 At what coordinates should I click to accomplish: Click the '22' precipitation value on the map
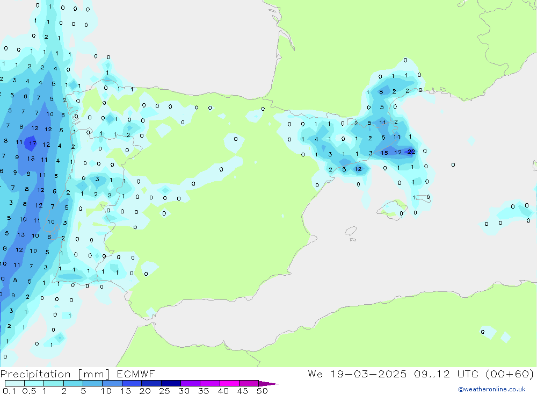411,152
